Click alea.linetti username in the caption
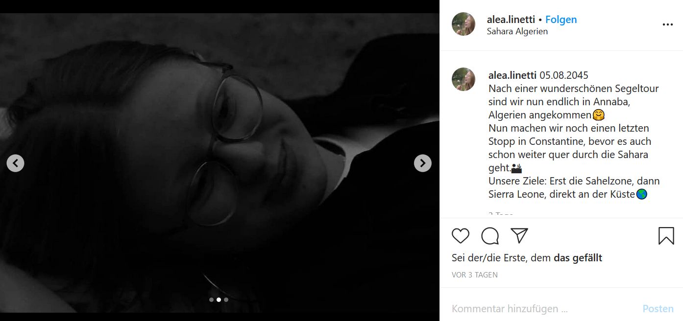The image size is (683, 321). click(x=512, y=75)
